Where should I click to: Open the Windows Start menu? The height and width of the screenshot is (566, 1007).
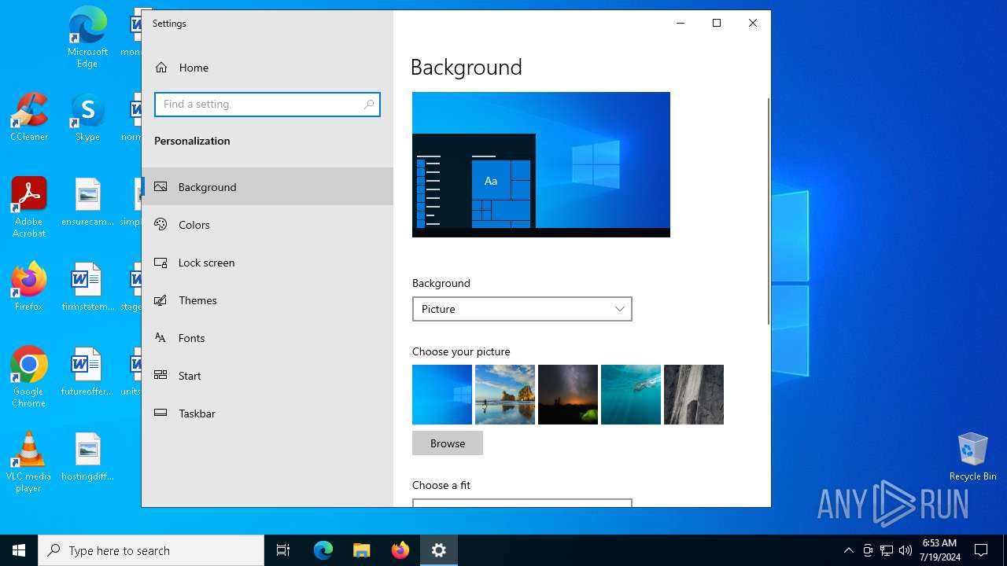click(19, 550)
